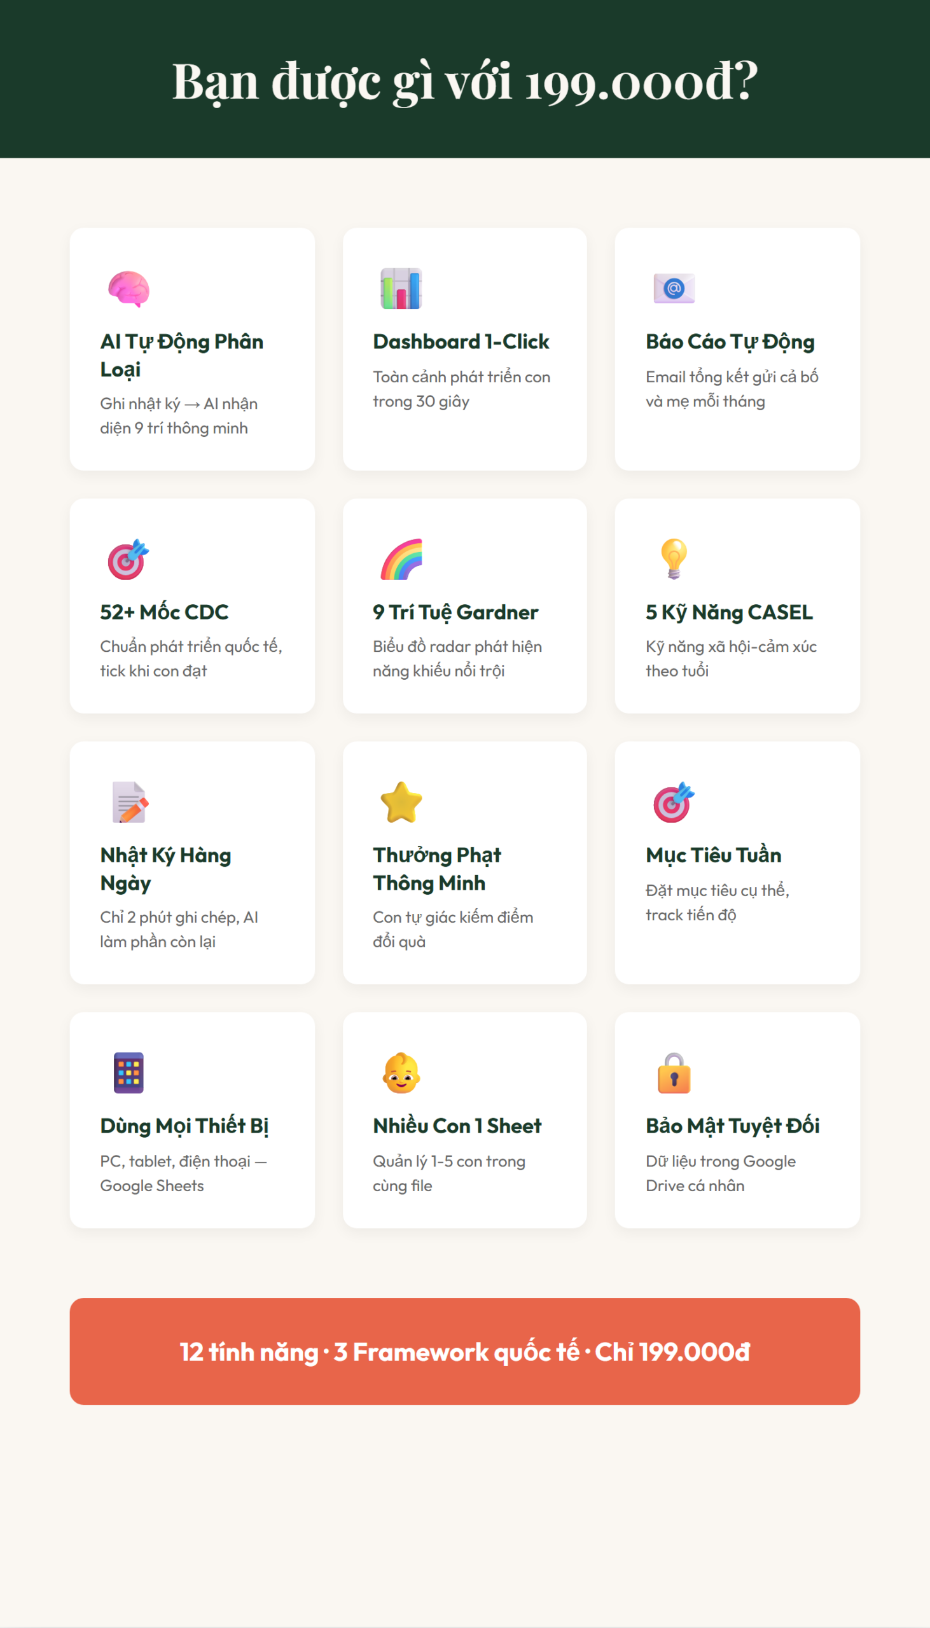
Task: Click the light bulb icon
Action: [x=674, y=558]
